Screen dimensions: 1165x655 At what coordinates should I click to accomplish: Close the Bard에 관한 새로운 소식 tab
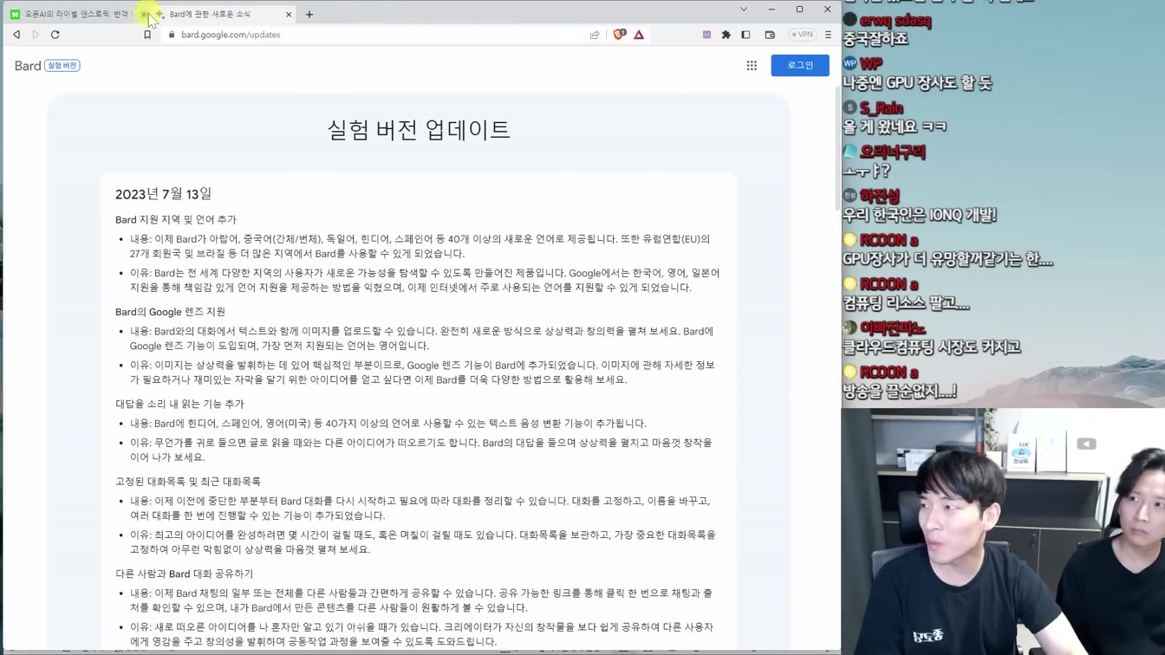coord(289,14)
